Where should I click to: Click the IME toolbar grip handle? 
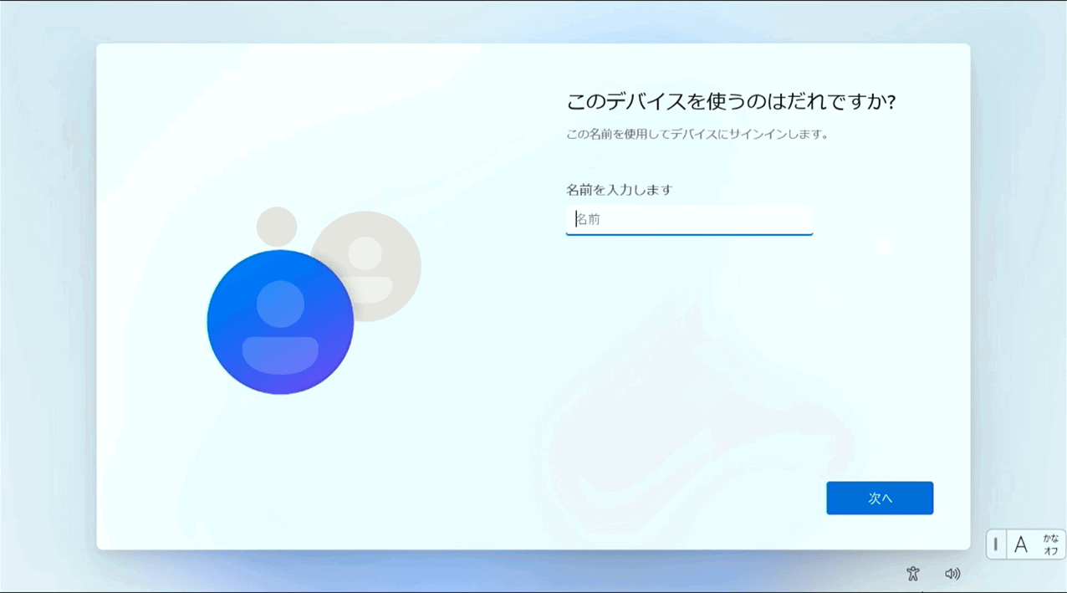[x=995, y=545]
